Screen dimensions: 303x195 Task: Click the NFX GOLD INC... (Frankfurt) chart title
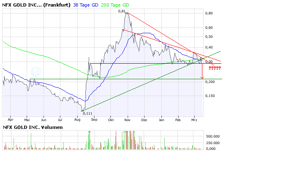[36, 5]
